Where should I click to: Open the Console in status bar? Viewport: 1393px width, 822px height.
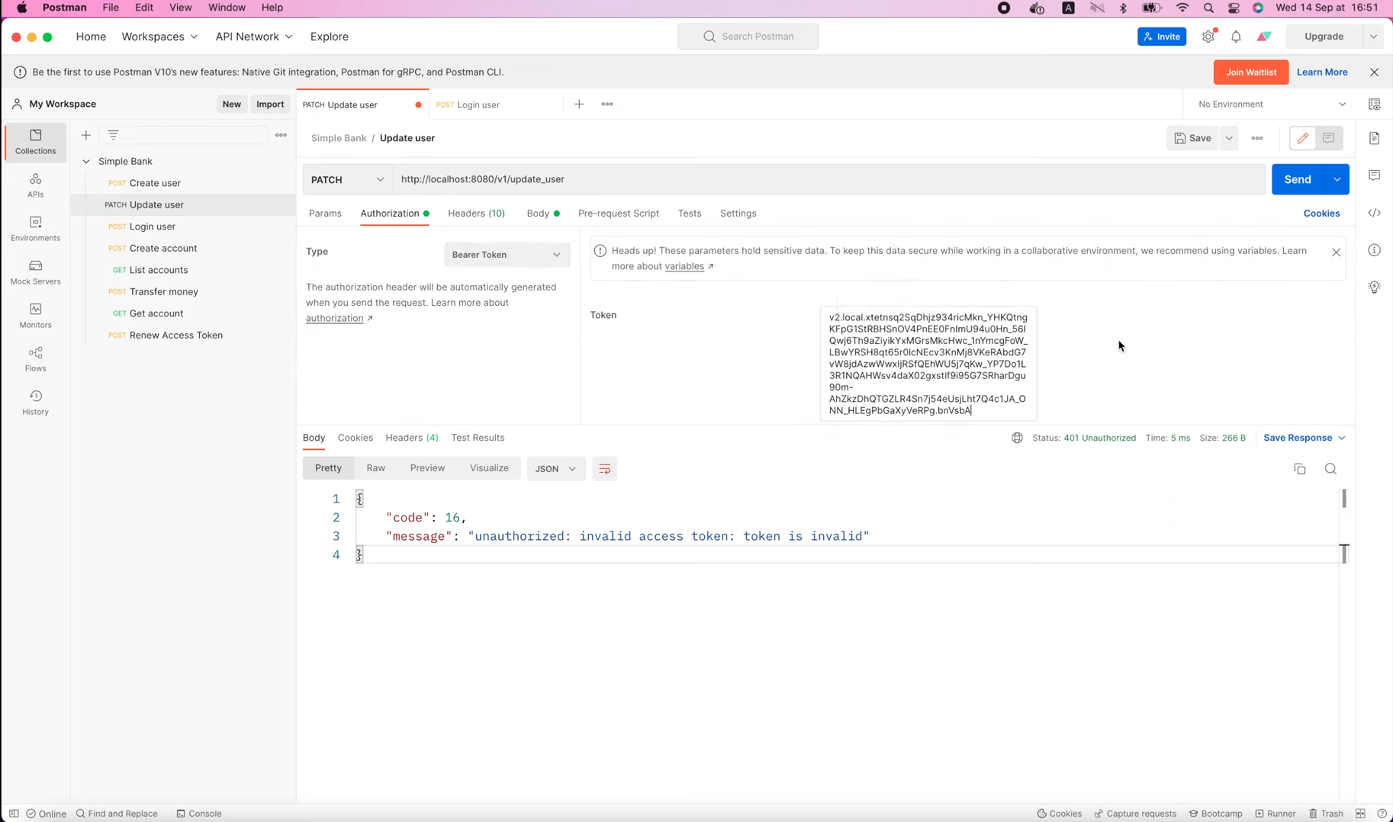pyautogui.click(x=199, y=814)
